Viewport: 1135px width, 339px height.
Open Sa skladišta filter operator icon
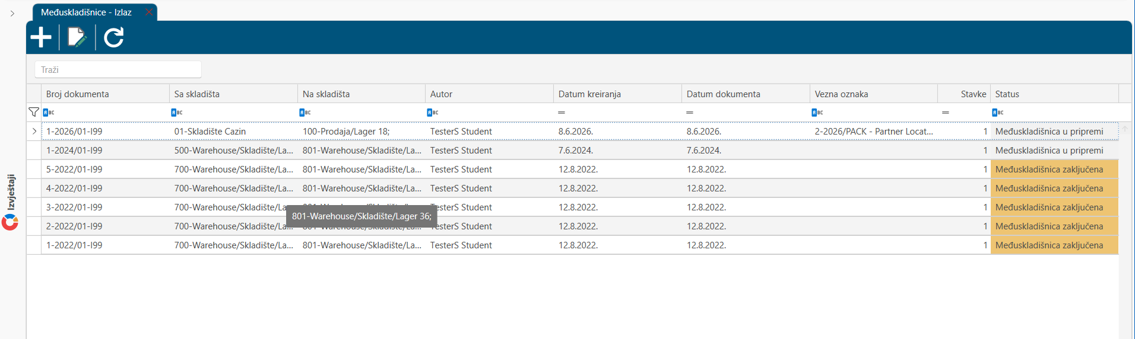(177, 112)
